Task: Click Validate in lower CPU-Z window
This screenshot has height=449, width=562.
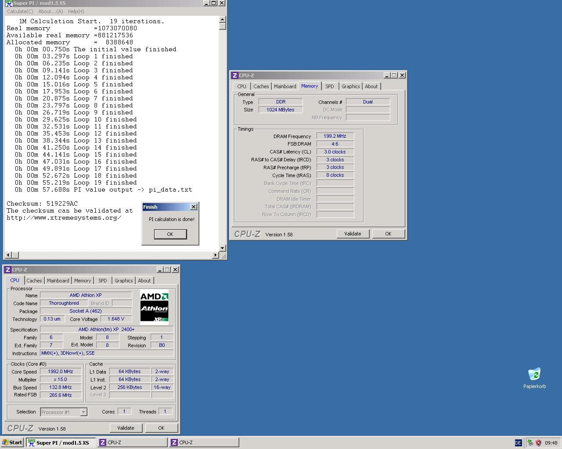Action: [x=126, y=428]
